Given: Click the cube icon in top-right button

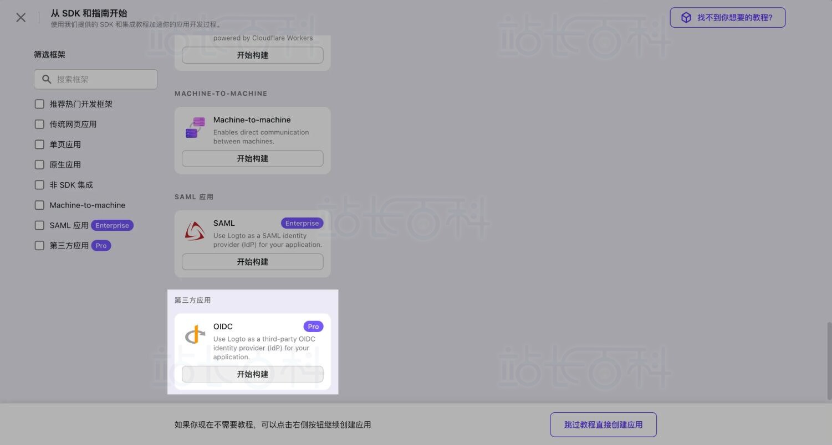Looking at the screenshot, I should pos(686,18).
